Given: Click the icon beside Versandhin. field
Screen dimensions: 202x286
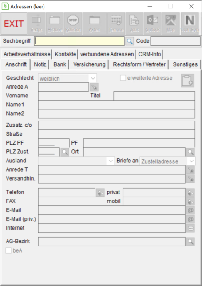Looking at the screenshot, I should click(190, 179).
